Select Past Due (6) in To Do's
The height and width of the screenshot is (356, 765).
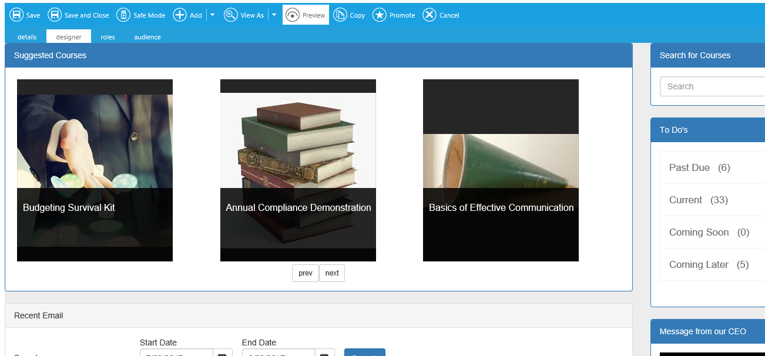coord(699,167)
